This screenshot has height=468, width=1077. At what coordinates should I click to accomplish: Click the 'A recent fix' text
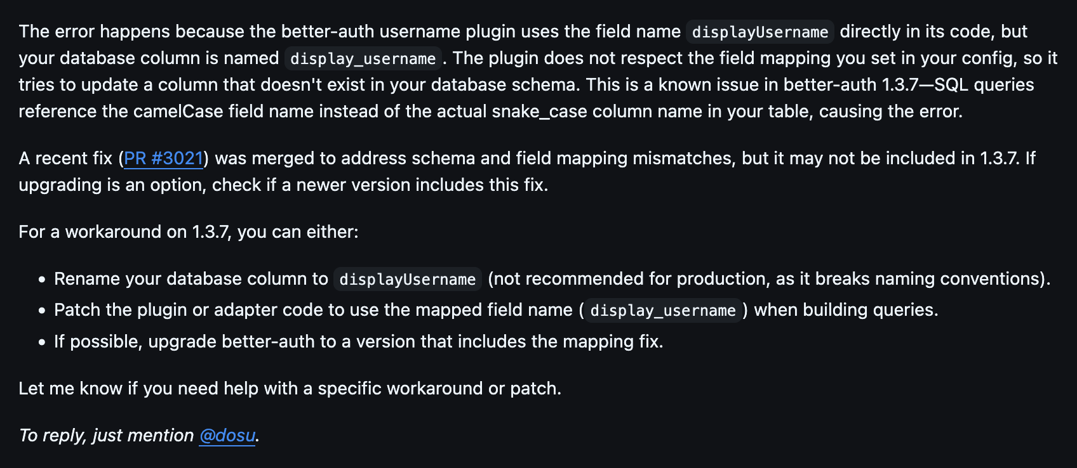coord(65,159)
